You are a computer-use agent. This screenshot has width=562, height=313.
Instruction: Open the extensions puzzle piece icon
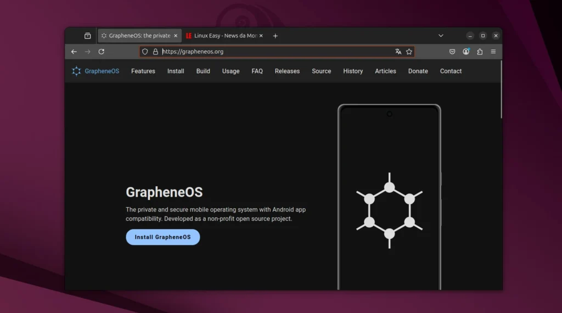pyautogui.click(x=480, y=52)
